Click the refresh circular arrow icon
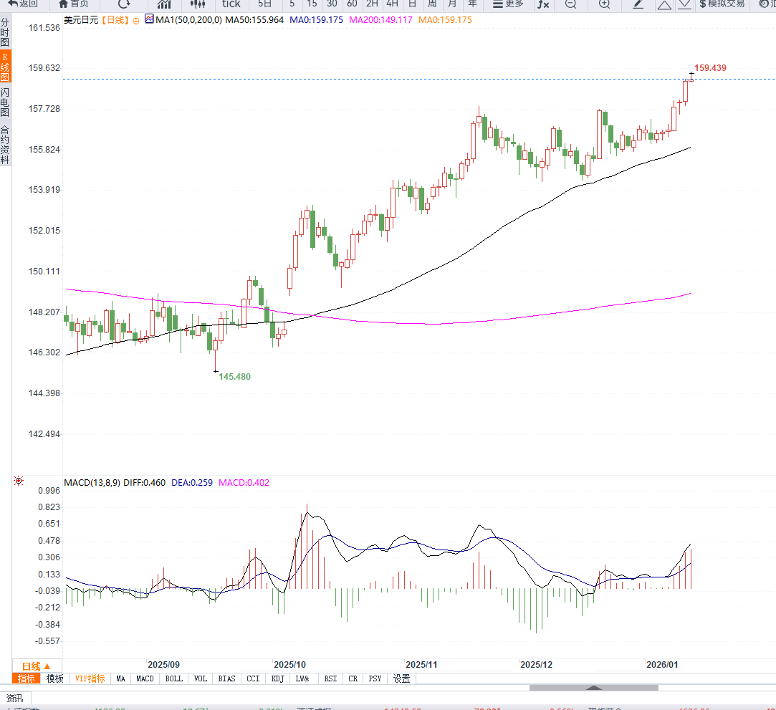Image resolution: width=776 pixels, height=710 pixels. [124, 4]
